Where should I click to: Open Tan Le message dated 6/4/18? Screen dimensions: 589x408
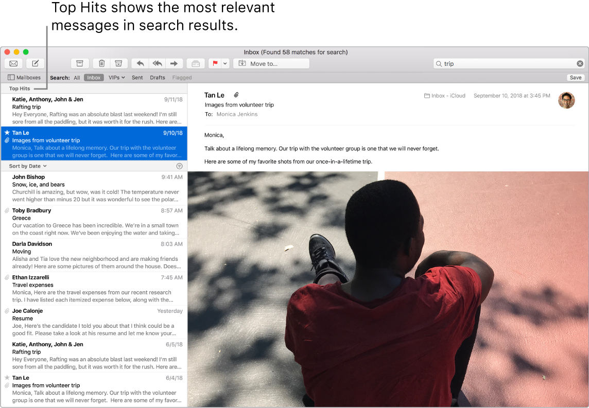click(94, 389)
